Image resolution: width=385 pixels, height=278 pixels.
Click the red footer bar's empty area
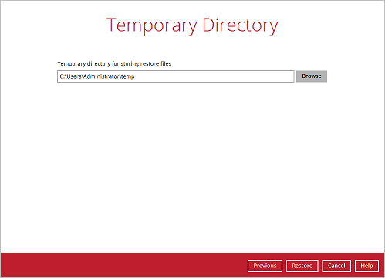pos(123,265)
